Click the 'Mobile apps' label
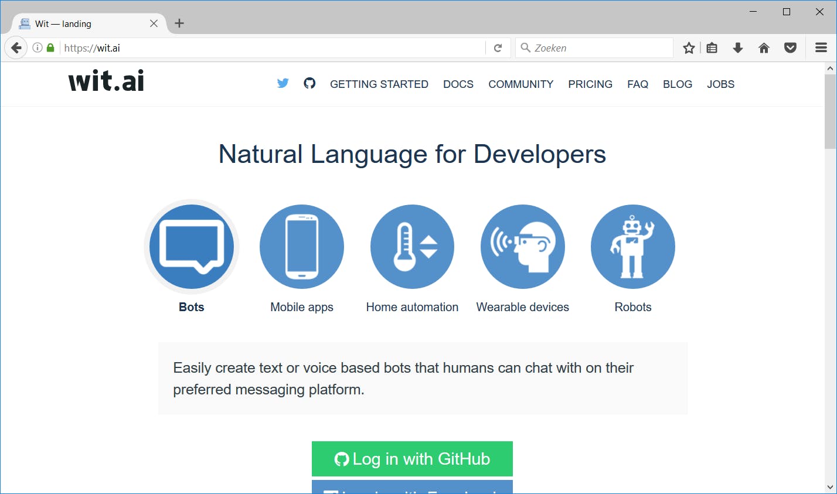The height and width of the screenshot is (494, 837). pyautogui.click(x=302, y=307)
